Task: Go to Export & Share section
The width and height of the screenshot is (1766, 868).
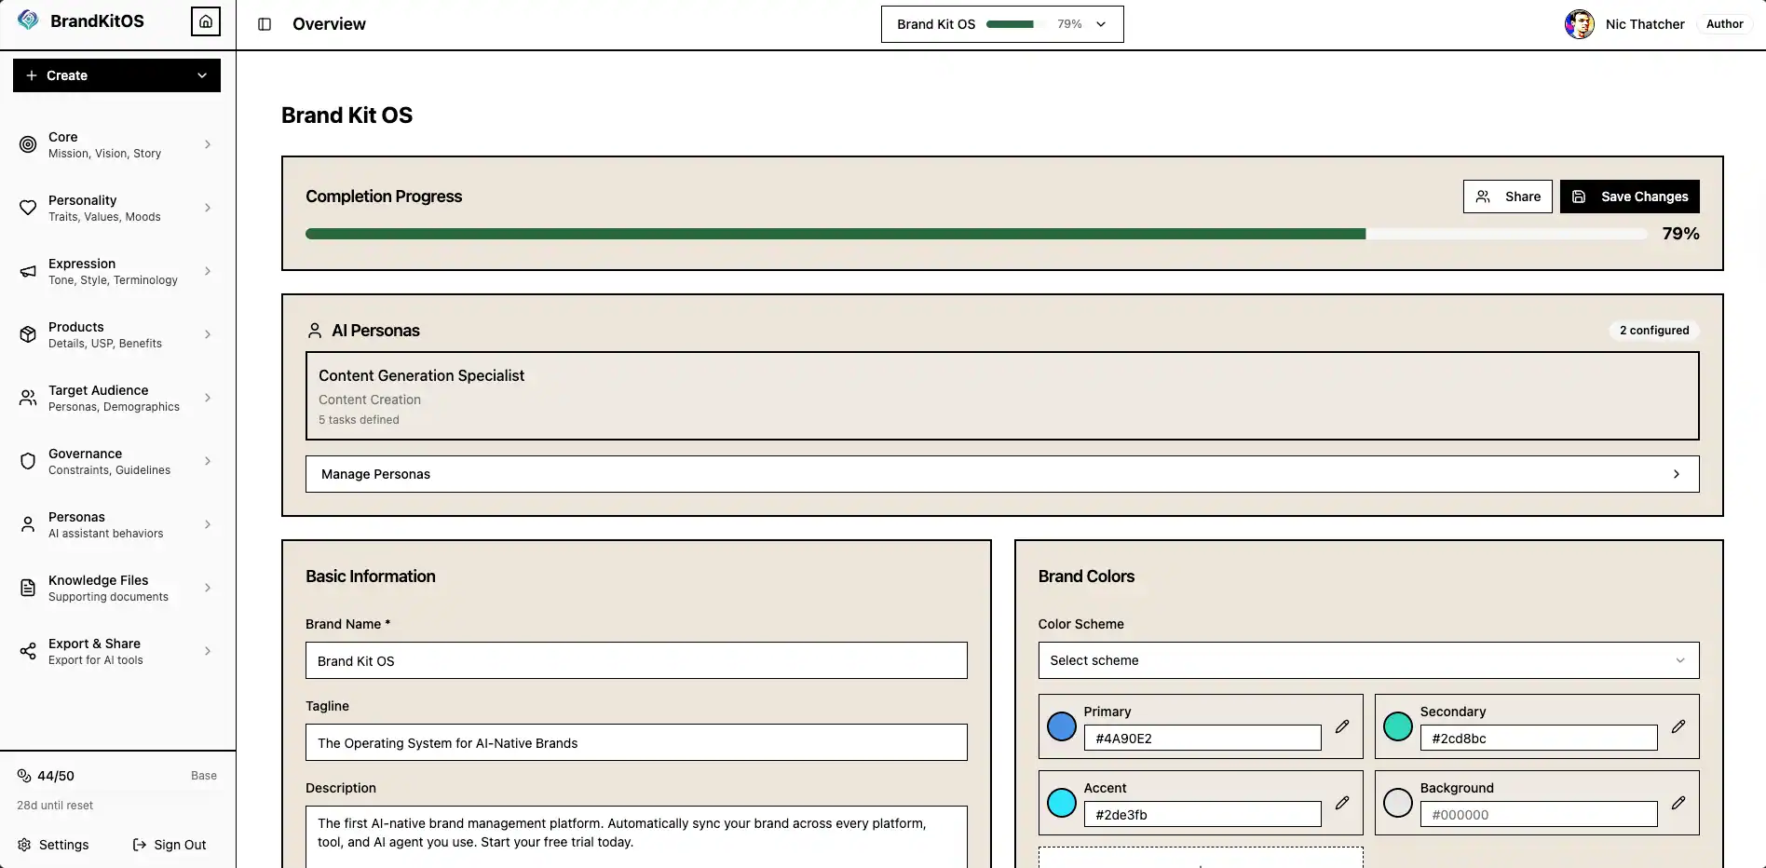Action: [116, 651]
